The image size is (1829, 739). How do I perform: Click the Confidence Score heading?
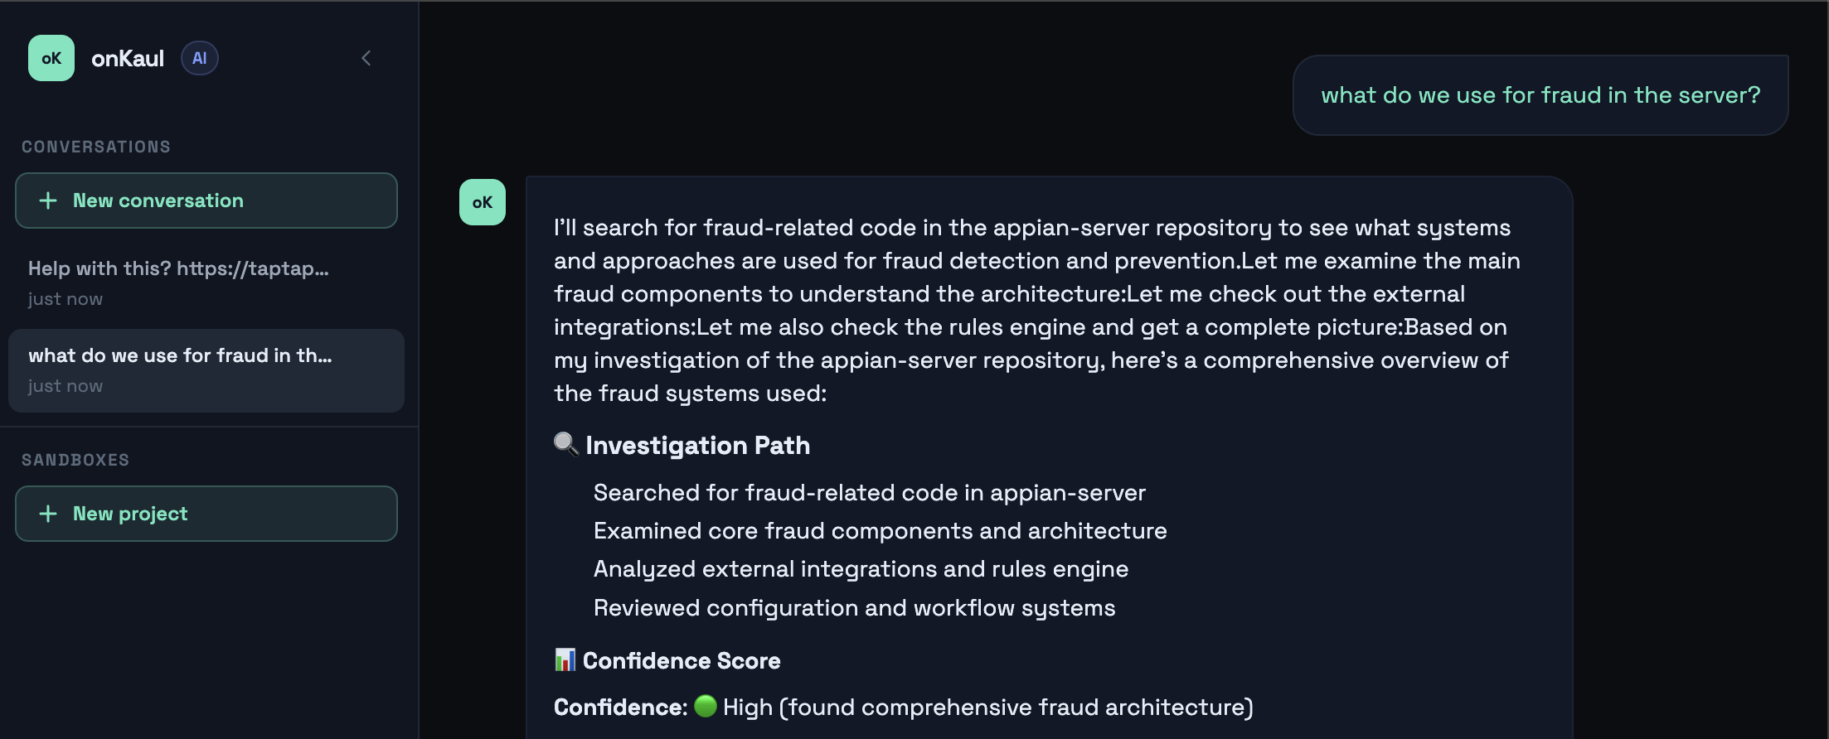(682, 661)
